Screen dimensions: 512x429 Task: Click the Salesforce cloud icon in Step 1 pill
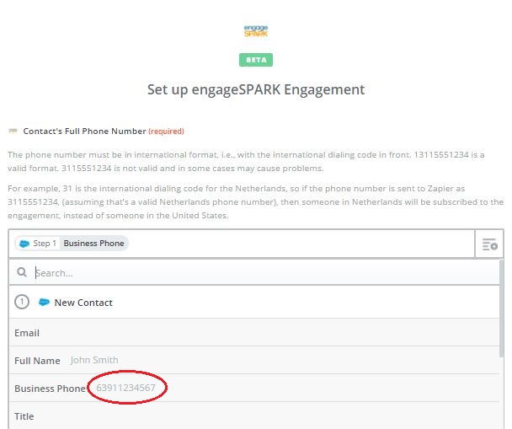(24, 244)
